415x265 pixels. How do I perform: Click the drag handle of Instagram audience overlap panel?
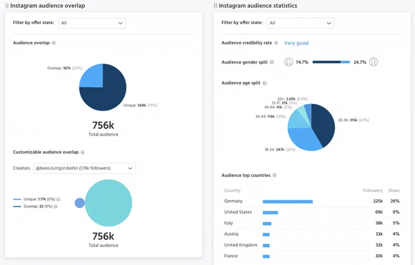[7, 6]
